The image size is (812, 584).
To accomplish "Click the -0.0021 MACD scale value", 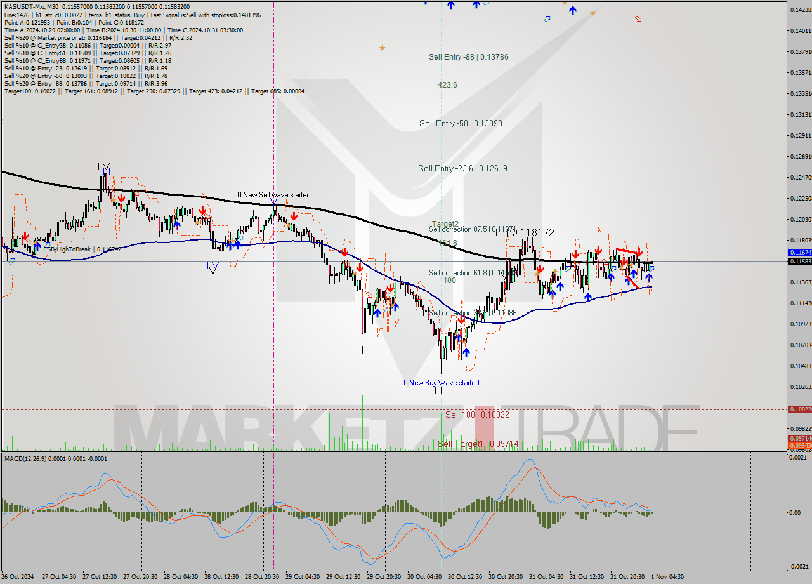I will [799, 567].
